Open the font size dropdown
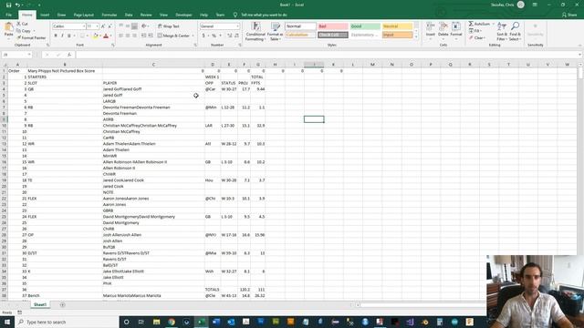584x328 pixels. [x=98, y=26]
